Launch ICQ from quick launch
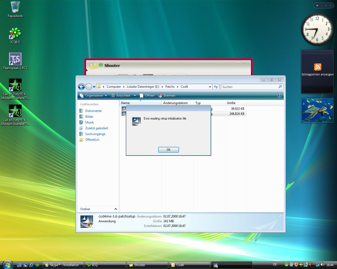The height and width of the screenshot is (269, 337). coord(37,265)
